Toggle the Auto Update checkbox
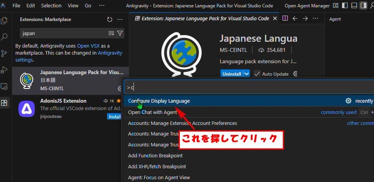 [257, 74]
